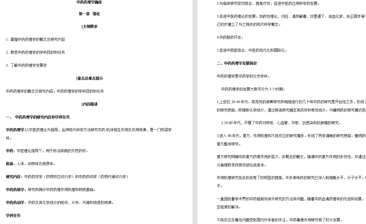
Task: Click the line '中药药理学的概念及研究内容；中药药理学的学科目的和任务'
Action: 55,91
